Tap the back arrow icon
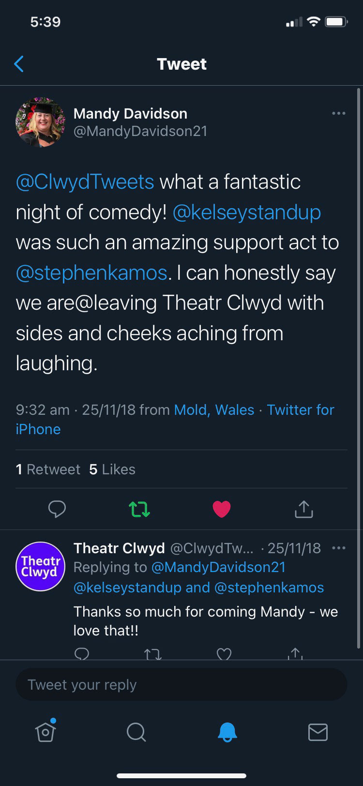 point(19,64)
